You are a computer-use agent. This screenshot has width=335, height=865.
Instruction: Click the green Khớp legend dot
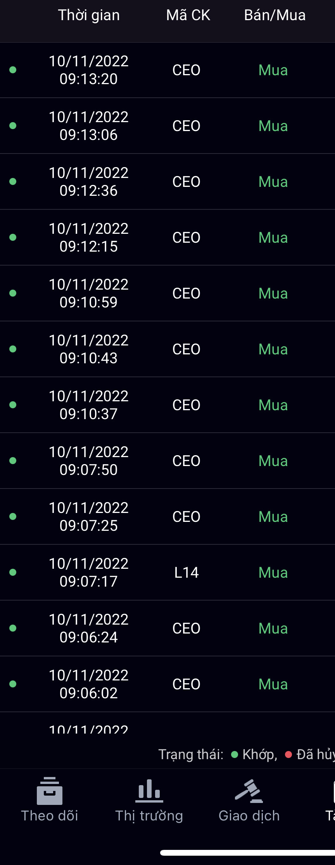(x=235, y=755)
